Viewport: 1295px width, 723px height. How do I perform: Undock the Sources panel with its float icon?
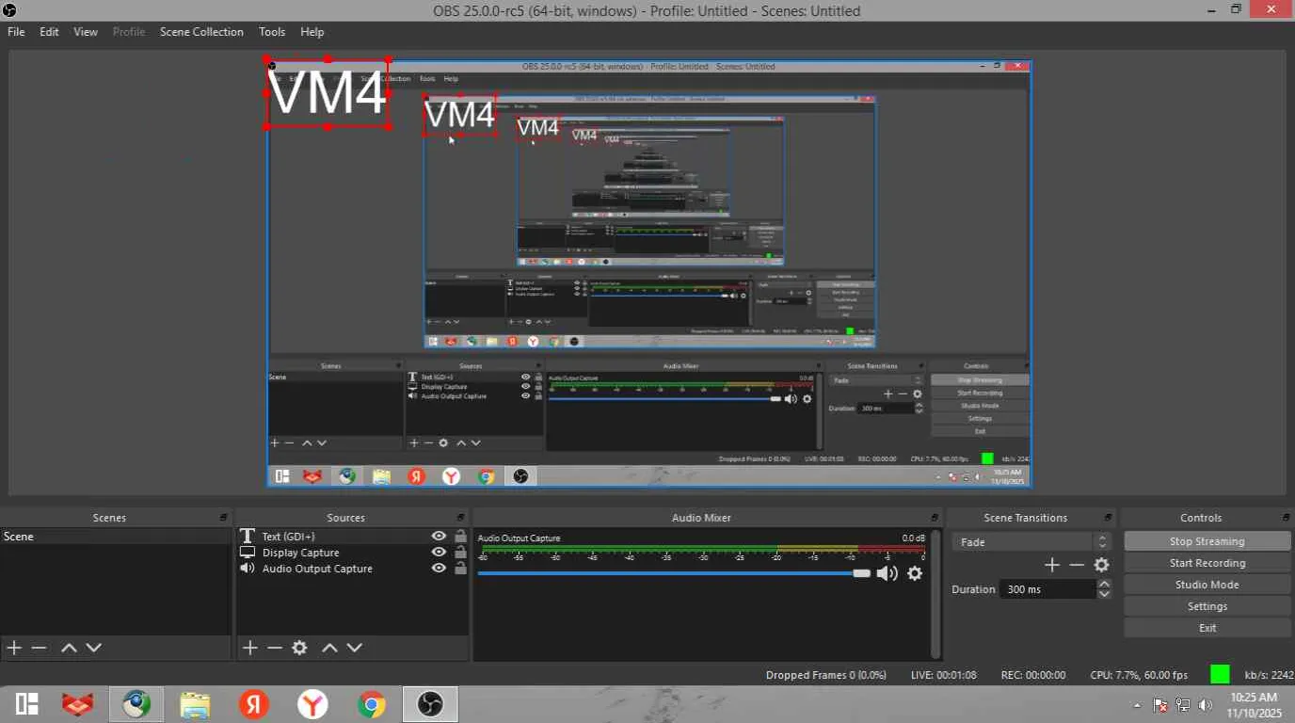point(461,518)
